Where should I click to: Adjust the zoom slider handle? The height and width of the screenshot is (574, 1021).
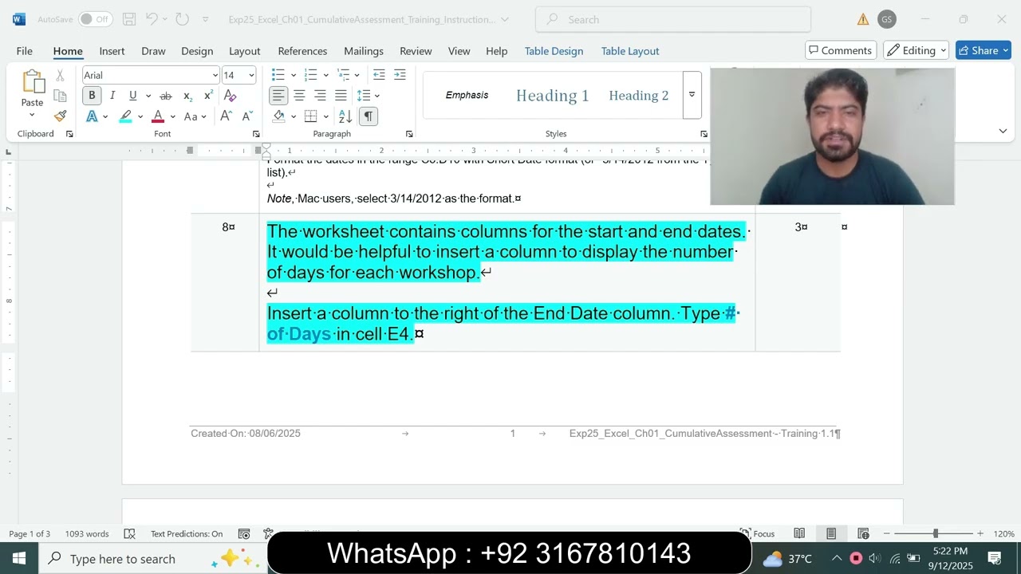click(936, 533)
